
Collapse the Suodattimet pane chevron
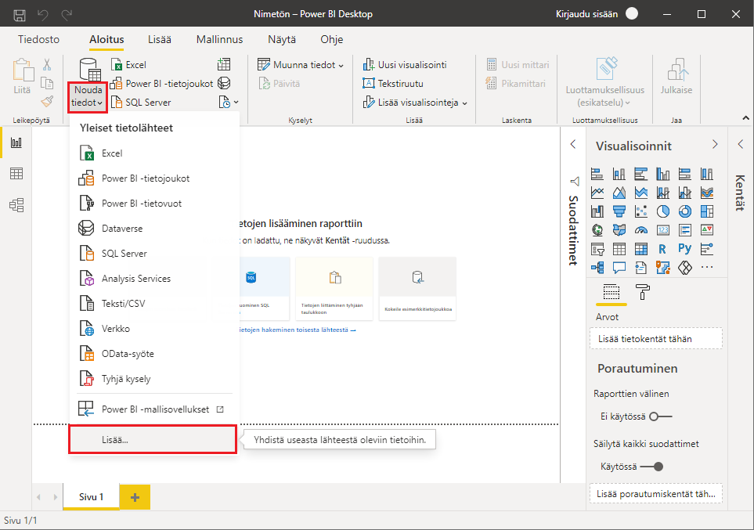point(572,145)
